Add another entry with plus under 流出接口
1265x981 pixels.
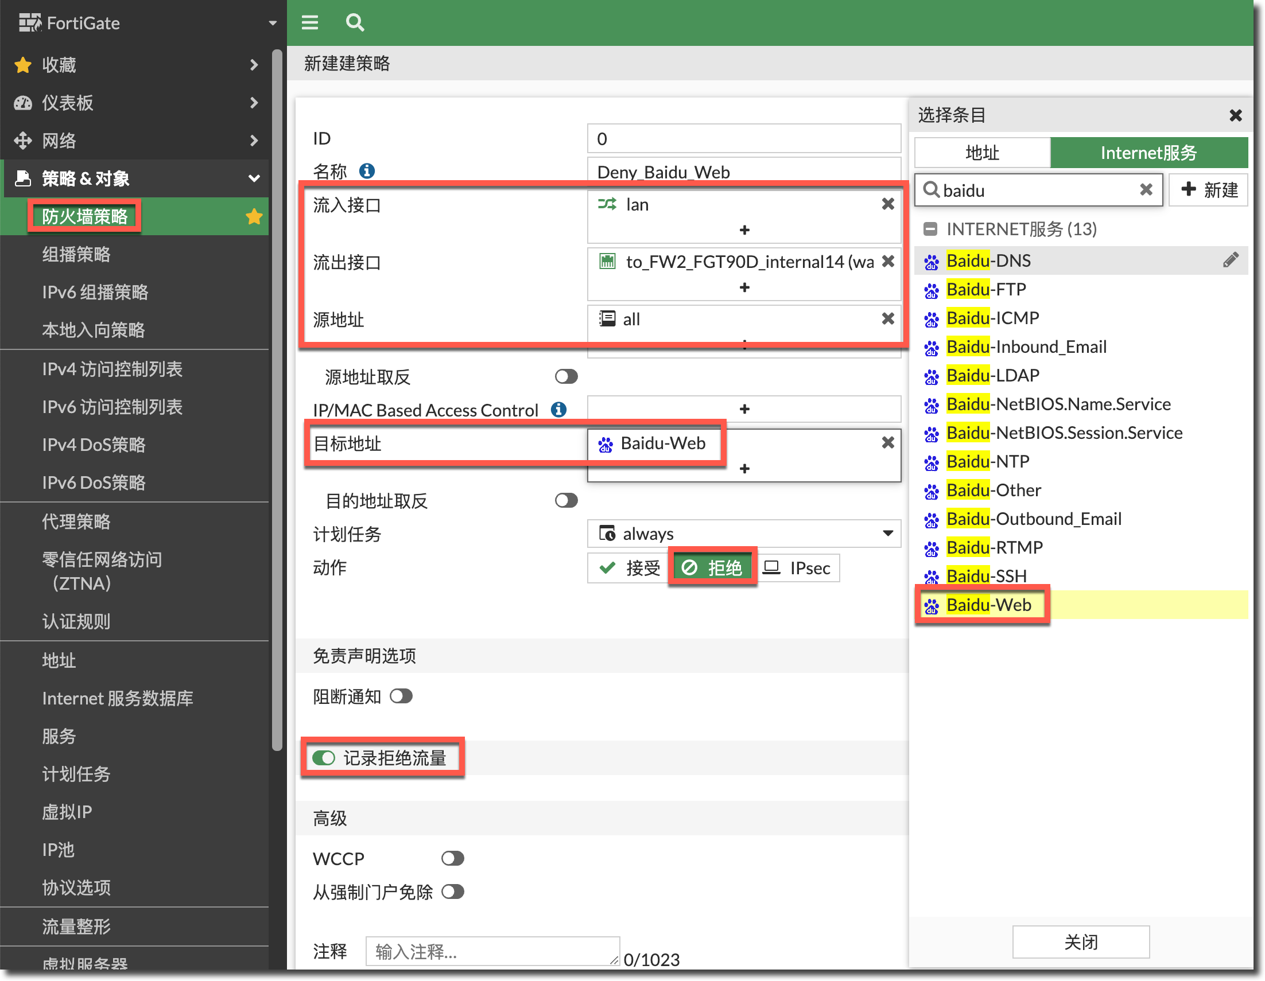click(x=744, y=287)
